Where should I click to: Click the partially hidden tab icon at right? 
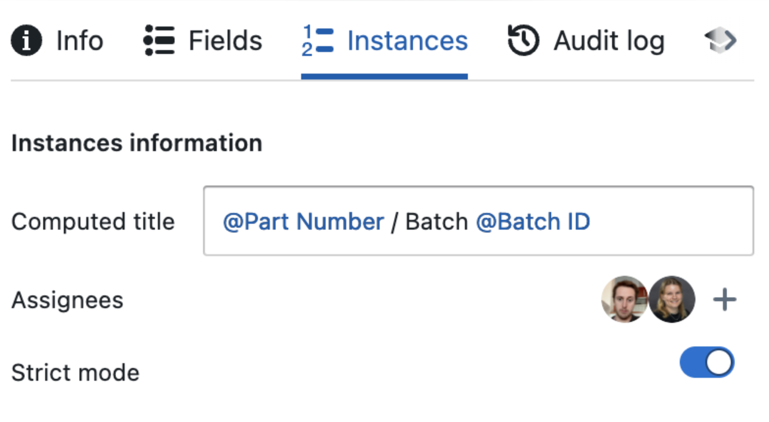pyautogui.click(x=720, y=40)
